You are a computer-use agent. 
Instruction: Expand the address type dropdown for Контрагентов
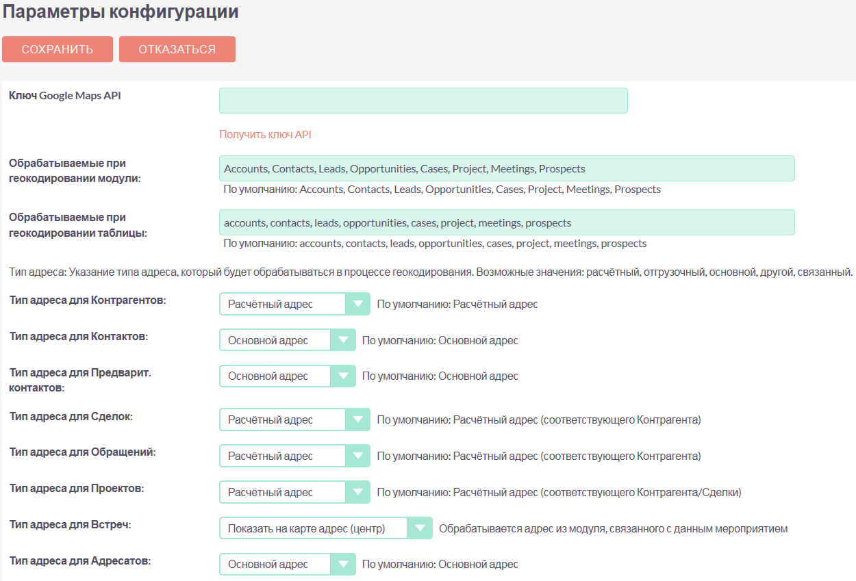point(294,304)
